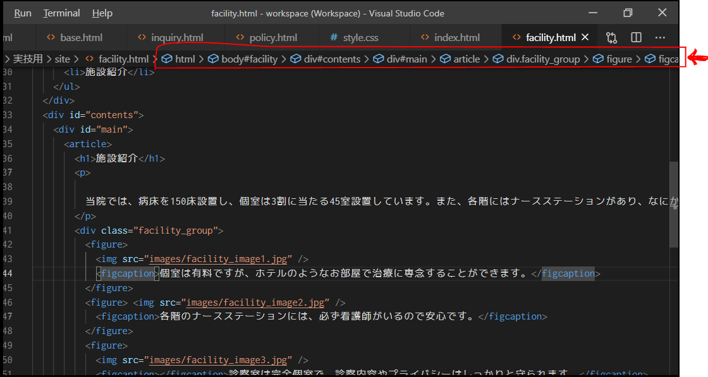Image resolution: width=708 pixels, height=377 pixels.
Task: Restore down the VS Code window
Action: 628,13
